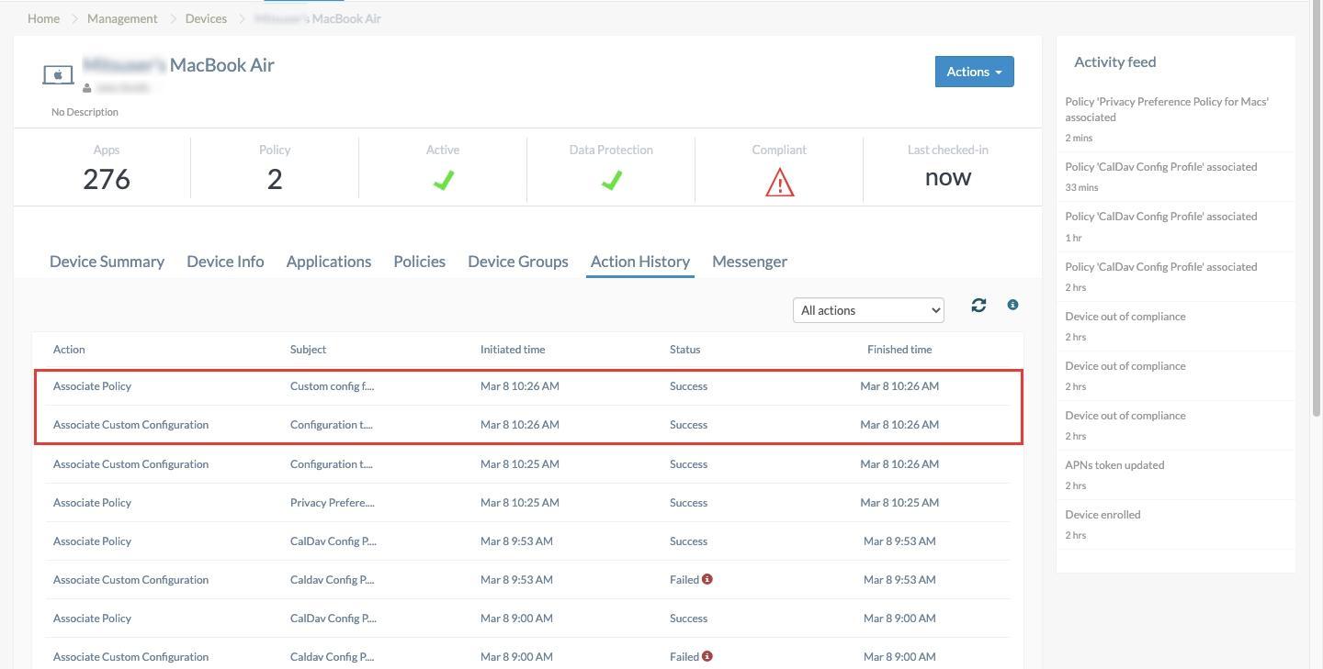Click the user icon under the device name
Viewport: 1323px width, 669px height.
(87, 88)
